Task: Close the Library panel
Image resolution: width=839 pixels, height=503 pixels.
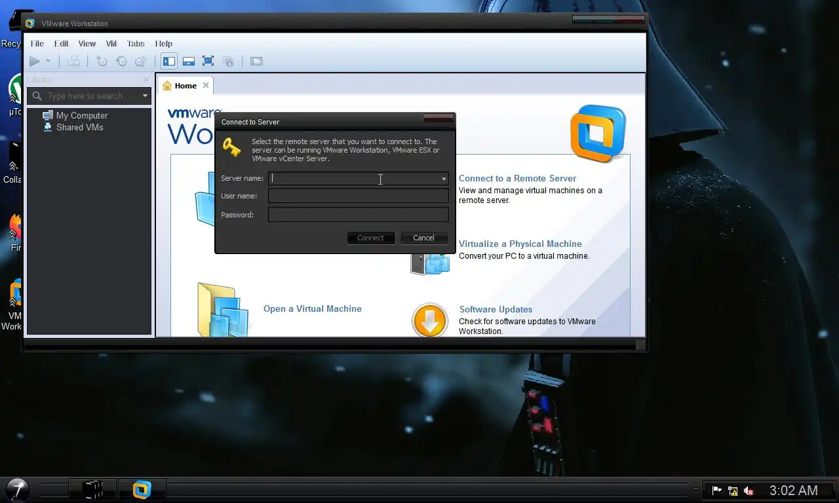Action: 147,79
